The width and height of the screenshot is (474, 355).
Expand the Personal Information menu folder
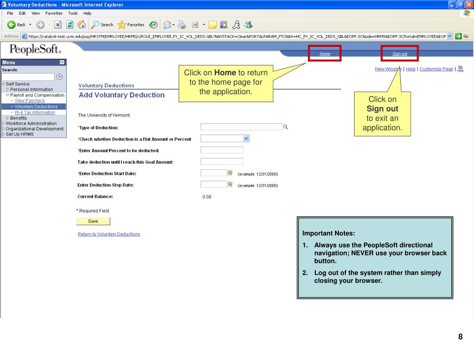pyautogui.click(x=7, y=89)
